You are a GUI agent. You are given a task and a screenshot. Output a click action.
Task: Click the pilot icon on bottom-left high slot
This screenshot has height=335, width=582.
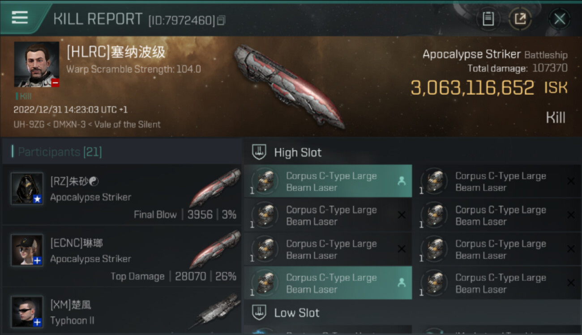[402, 282]
